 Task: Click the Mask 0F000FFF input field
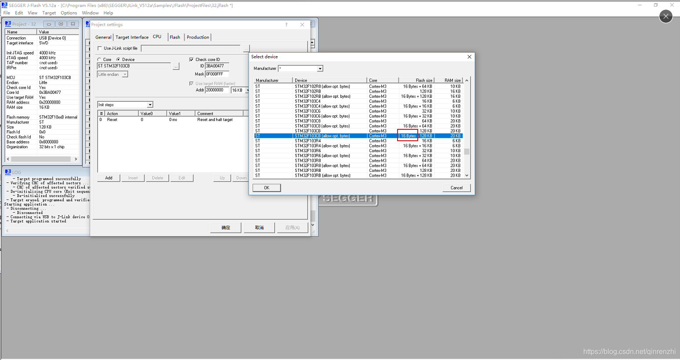click(x=217, y=74)
